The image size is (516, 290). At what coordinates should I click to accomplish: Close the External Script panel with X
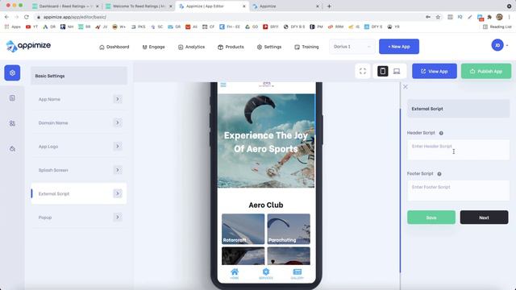click(x=406, y=87)
